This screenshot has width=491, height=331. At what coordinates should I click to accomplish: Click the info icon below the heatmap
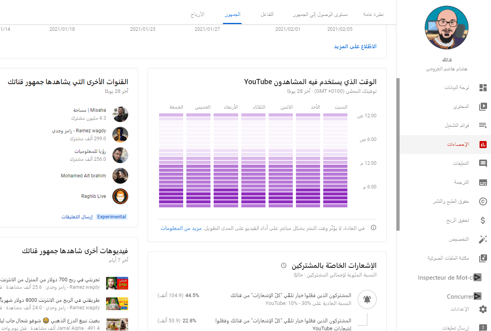click(373, 228)
